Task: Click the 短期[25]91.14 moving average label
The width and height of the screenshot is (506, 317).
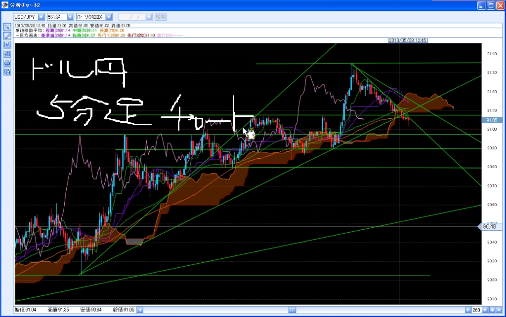Action: (58, 30)
